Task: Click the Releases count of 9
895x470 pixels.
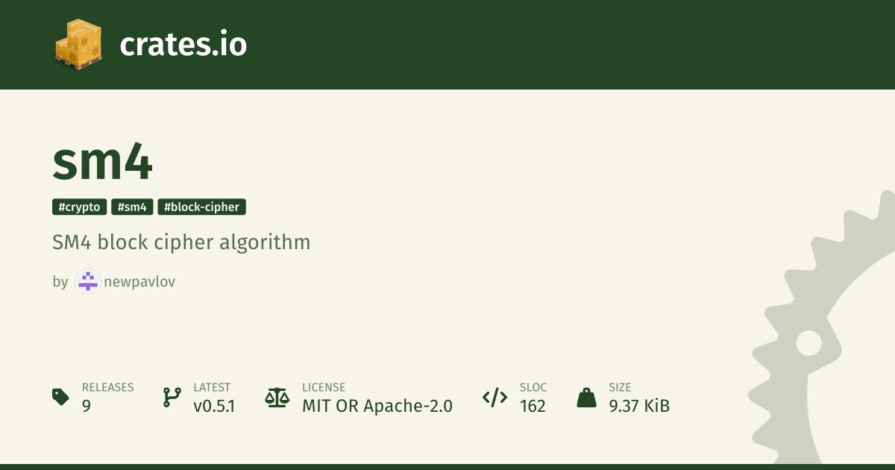Action: point(87,406)
